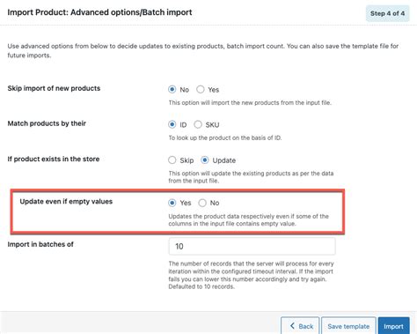417x334 pixels.
Task: Click the Step 4 of 4 badge
Action: [387, 13]
